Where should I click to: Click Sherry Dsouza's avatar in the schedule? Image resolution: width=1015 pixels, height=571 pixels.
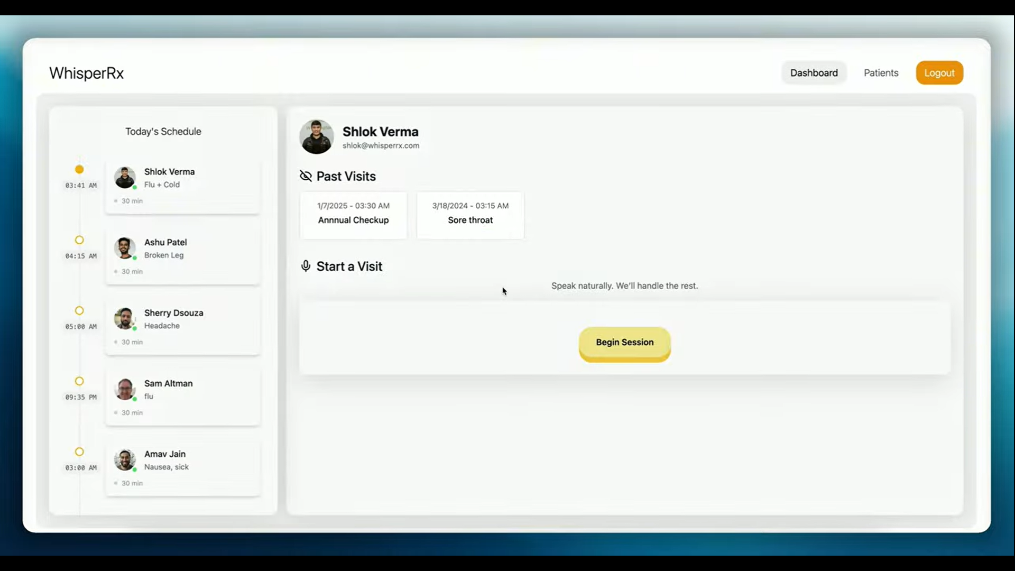tap(125, 319)
